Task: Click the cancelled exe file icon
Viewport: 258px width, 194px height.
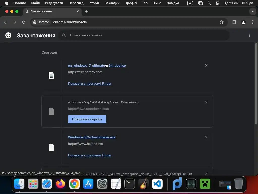Action: coord(52,111)
